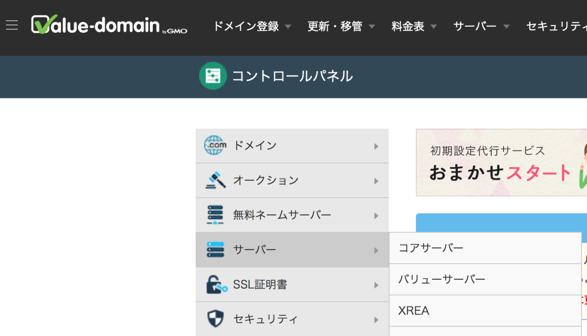The image size is (587, 336).
Task: Click the auction gavel icon
Action: 216,180
